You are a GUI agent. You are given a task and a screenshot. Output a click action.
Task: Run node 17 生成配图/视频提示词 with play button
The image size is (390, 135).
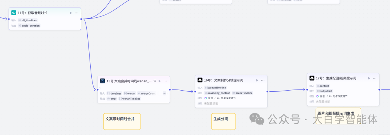pos(369,78)
